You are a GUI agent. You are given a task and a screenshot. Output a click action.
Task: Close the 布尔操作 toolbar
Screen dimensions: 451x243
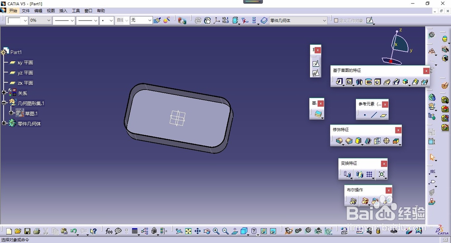(x=389, y=190)
